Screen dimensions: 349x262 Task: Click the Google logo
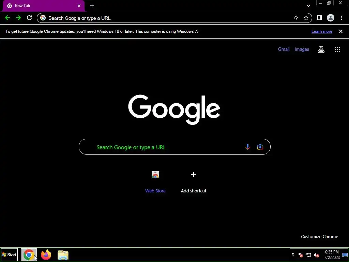click(x=174, y=110)
